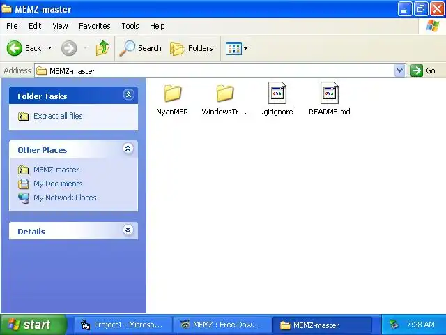The image size is (446, 335).
Task: Open the Help menu
Action: tap(157, 26)
